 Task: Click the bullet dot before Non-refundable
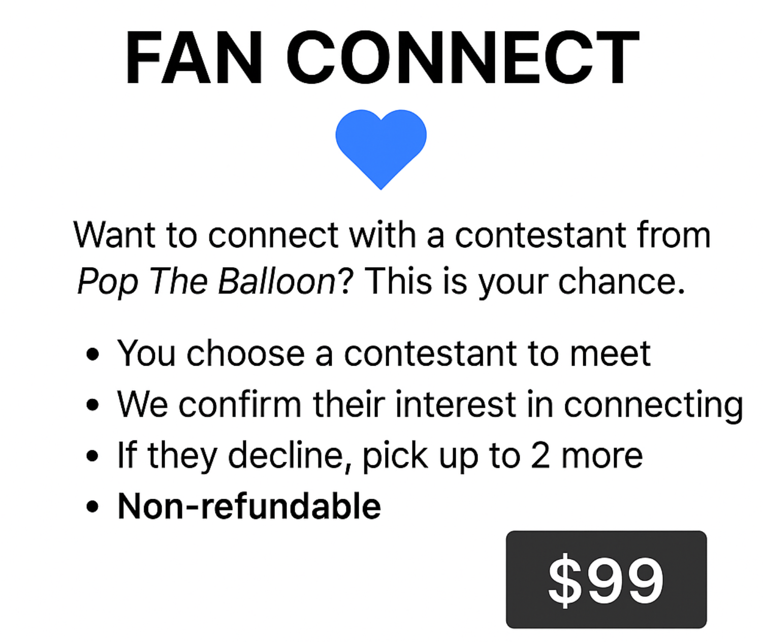point(92,507)
